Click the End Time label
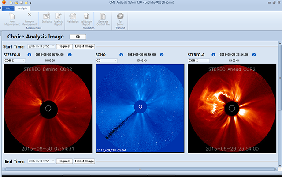Image resolution: width=282 pixels, height=177 pixels. click(15, 162)
